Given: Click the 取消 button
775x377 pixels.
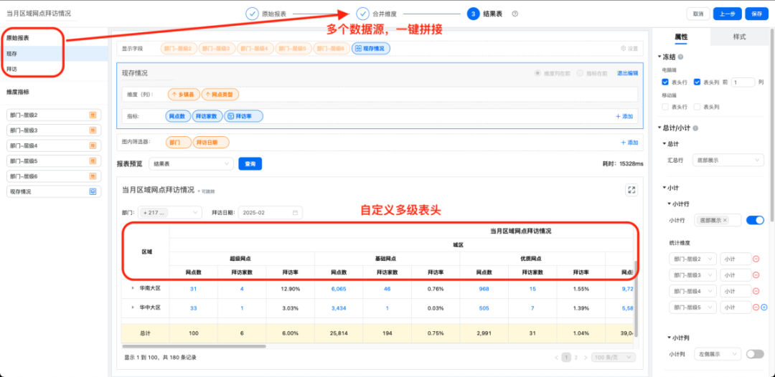Looking at the screenshot, I should [698, 14].
